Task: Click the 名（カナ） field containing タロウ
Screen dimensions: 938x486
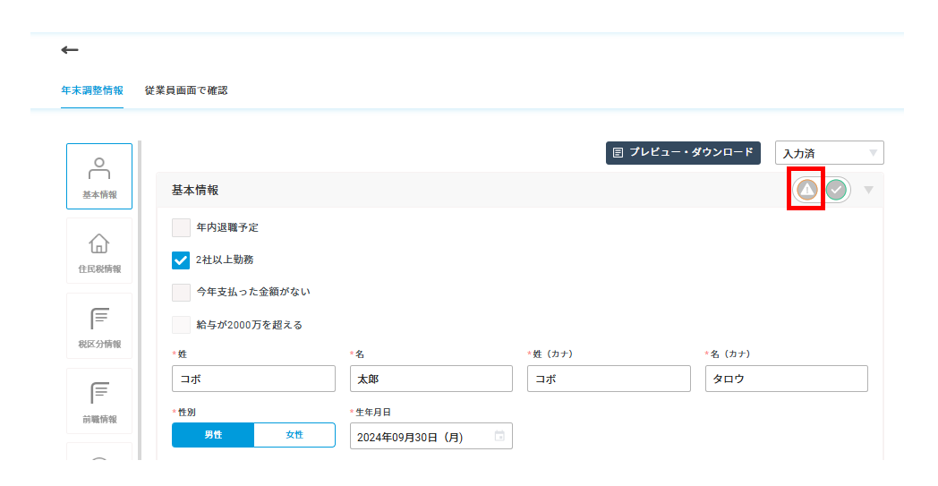Action: point(787,379)
